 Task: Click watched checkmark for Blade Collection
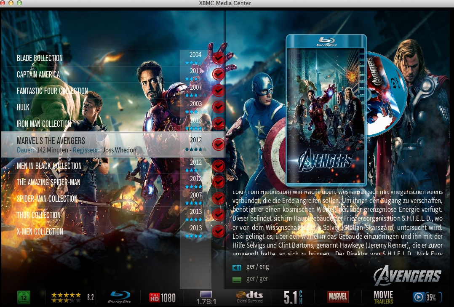point(218,58)
